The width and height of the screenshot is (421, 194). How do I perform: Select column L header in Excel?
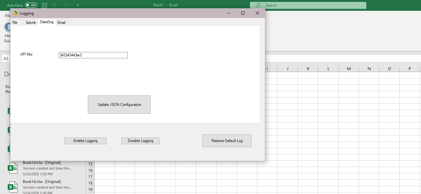[x=328, y=68]
